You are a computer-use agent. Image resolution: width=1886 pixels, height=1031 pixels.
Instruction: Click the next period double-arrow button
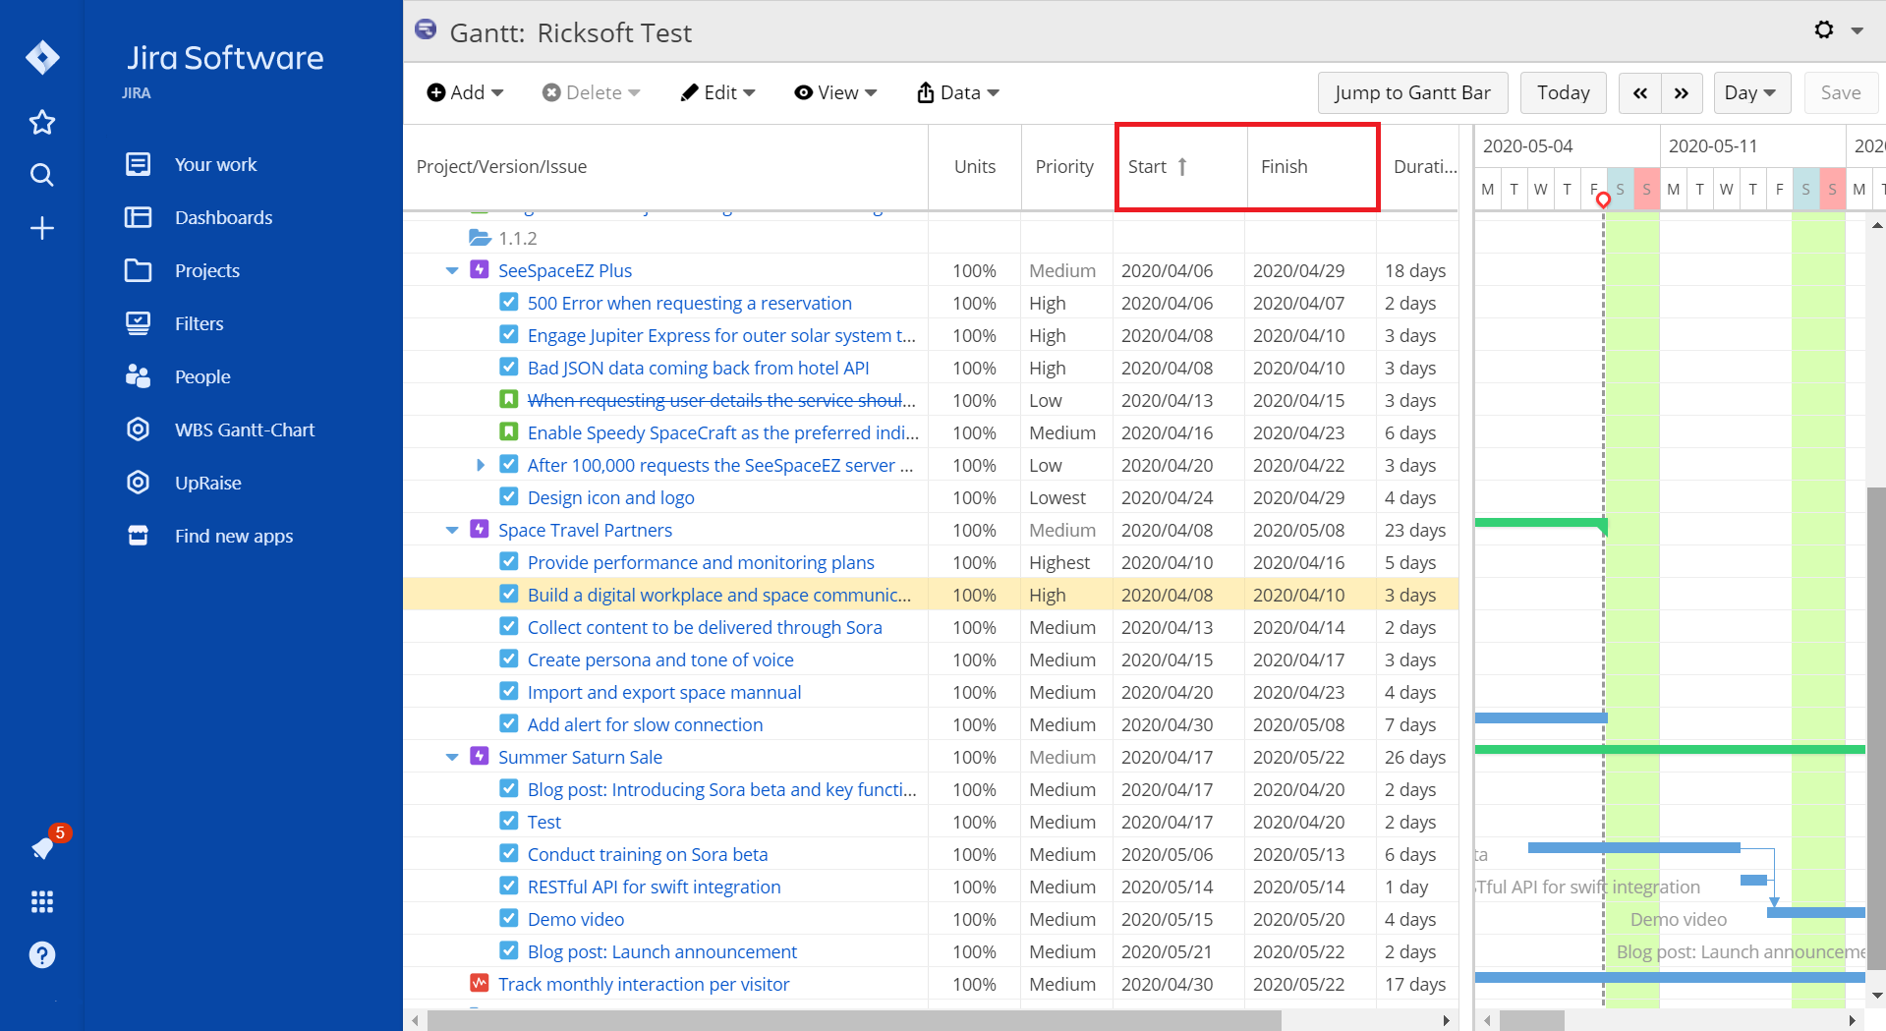click(1682, 92)
